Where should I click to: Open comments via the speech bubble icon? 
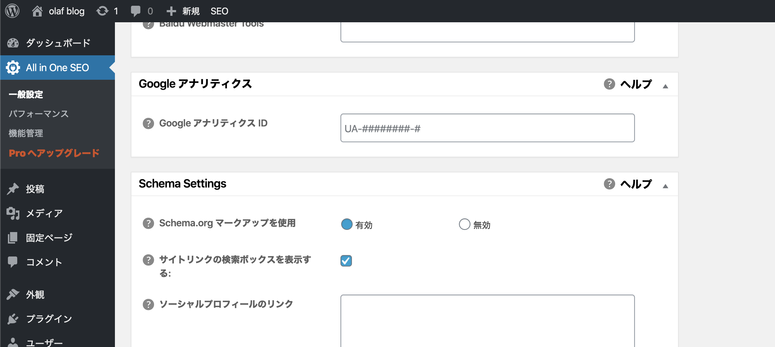136,11
